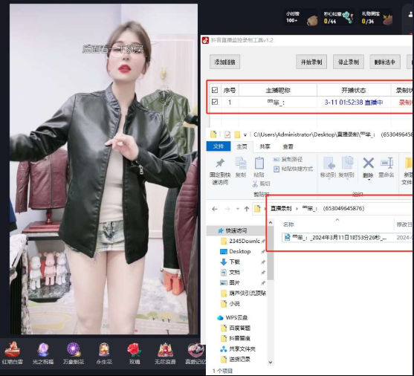Open the recent locations dropdown arrow
The height and width of the screenshot is (376, 414).
coord(238,209)
